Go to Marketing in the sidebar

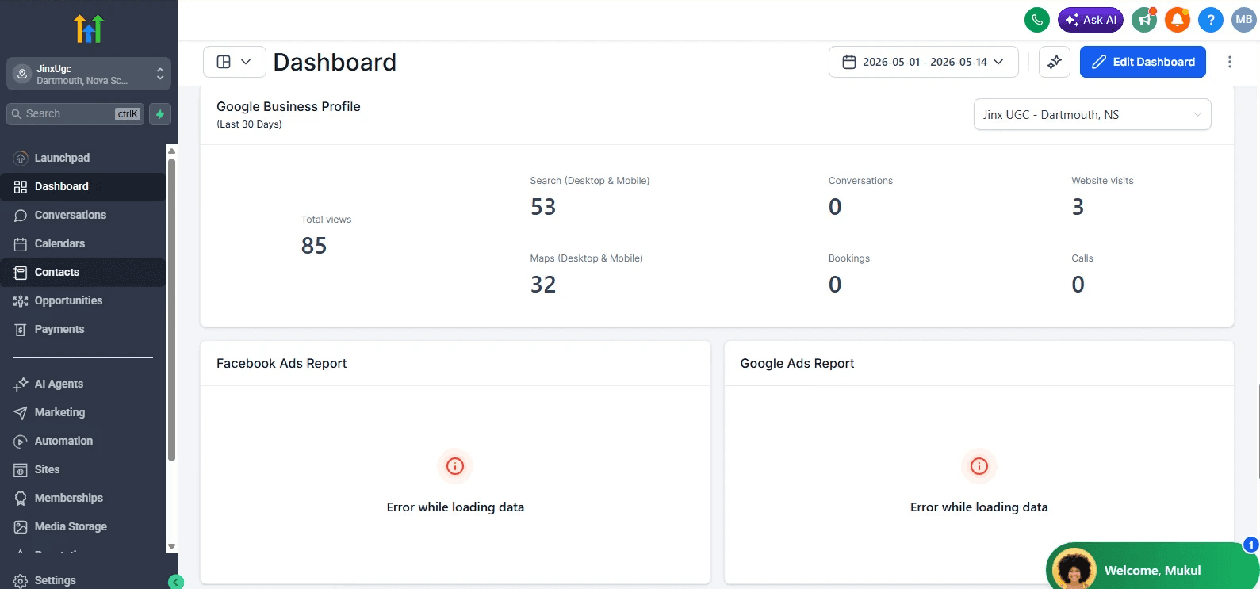[83, 412]
